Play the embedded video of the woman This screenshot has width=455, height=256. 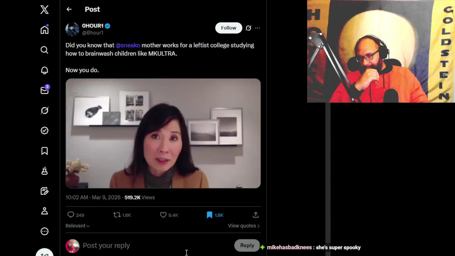click(163, 133)
